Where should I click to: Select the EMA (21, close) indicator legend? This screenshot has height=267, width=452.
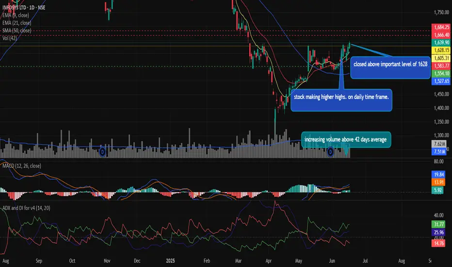pyautogui.click(x=16, y=23)
